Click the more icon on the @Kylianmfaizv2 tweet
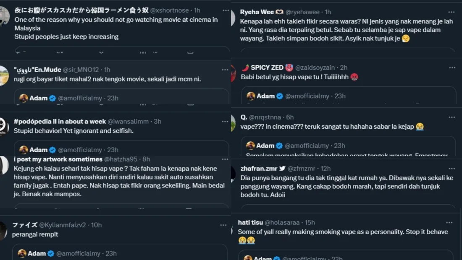The image size is (462, 260). (x=223, y=225)
